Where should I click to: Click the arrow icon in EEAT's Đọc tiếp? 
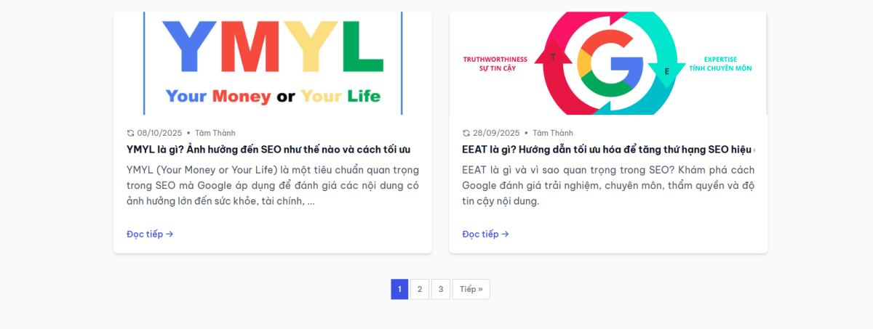[x=505, y=234]
